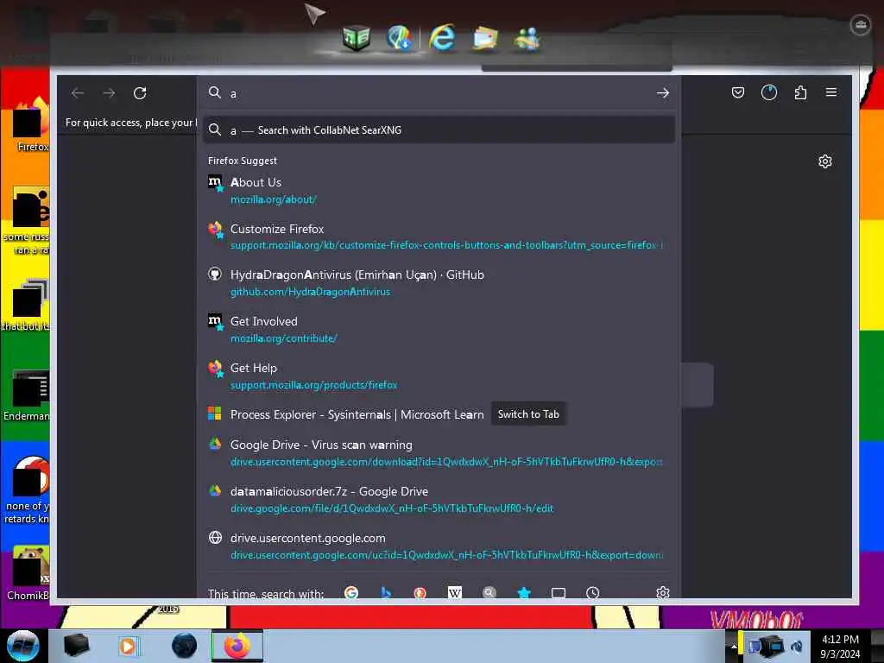The image size is (884, 663).
Task: Open drive.usercontent.google.com suggestion
Action: point(439,546)
